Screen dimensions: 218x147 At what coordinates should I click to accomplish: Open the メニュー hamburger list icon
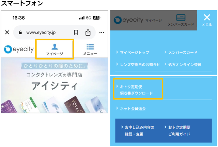tap(90, 50)
